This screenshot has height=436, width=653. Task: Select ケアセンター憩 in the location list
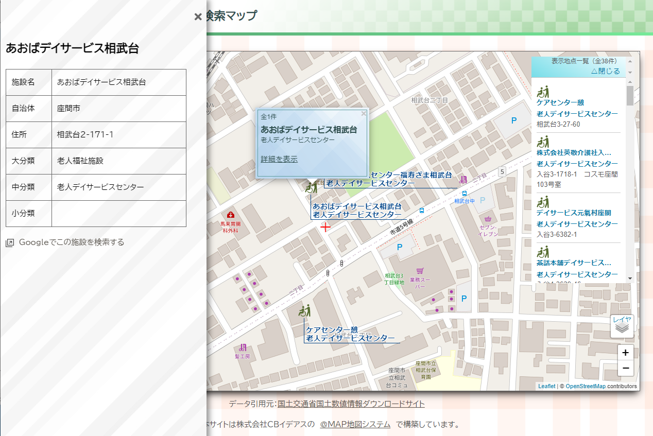point(560,102)
